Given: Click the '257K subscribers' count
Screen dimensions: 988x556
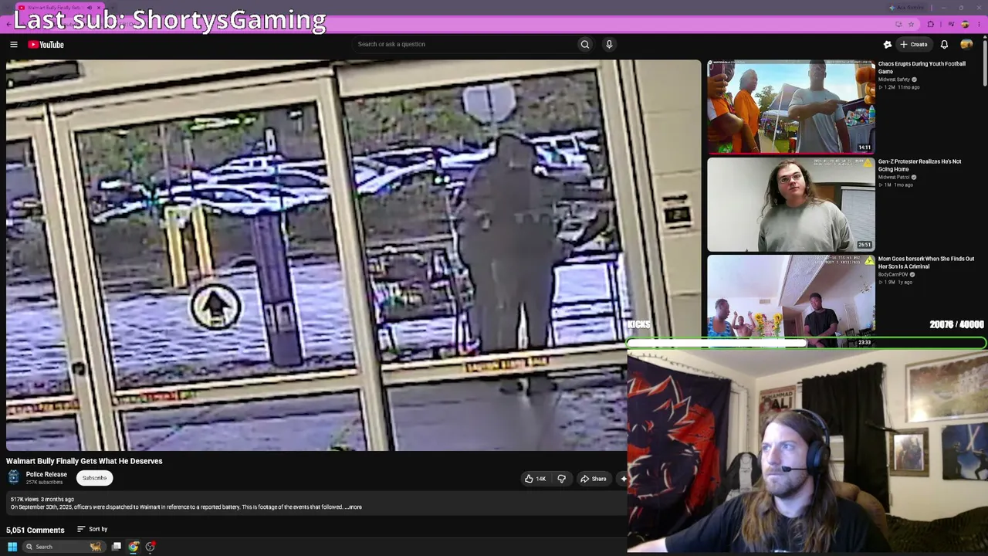Looking at the screenshot, I should (44, 483).
